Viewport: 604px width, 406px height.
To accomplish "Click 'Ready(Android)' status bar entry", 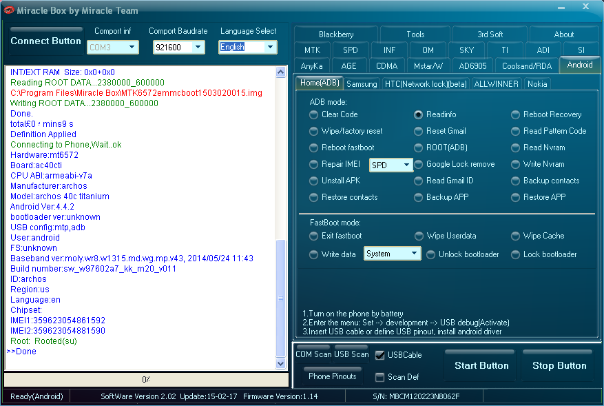I will point(37,396).
